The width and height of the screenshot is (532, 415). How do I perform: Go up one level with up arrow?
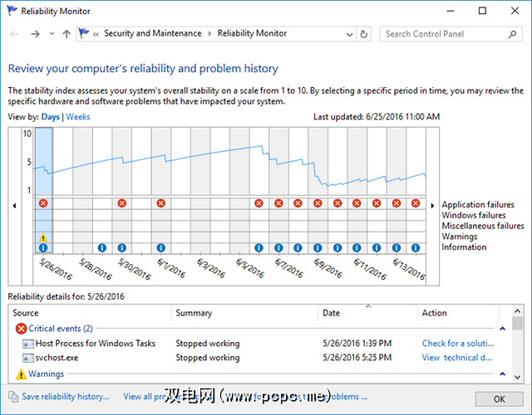[x=66, y=34]
